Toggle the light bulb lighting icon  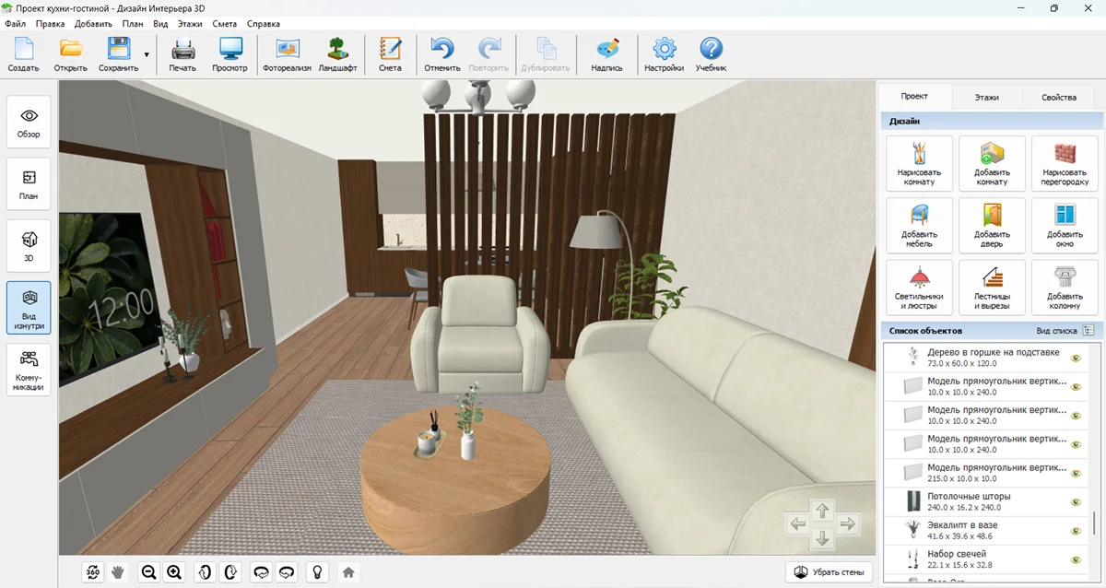pos(318,572)
